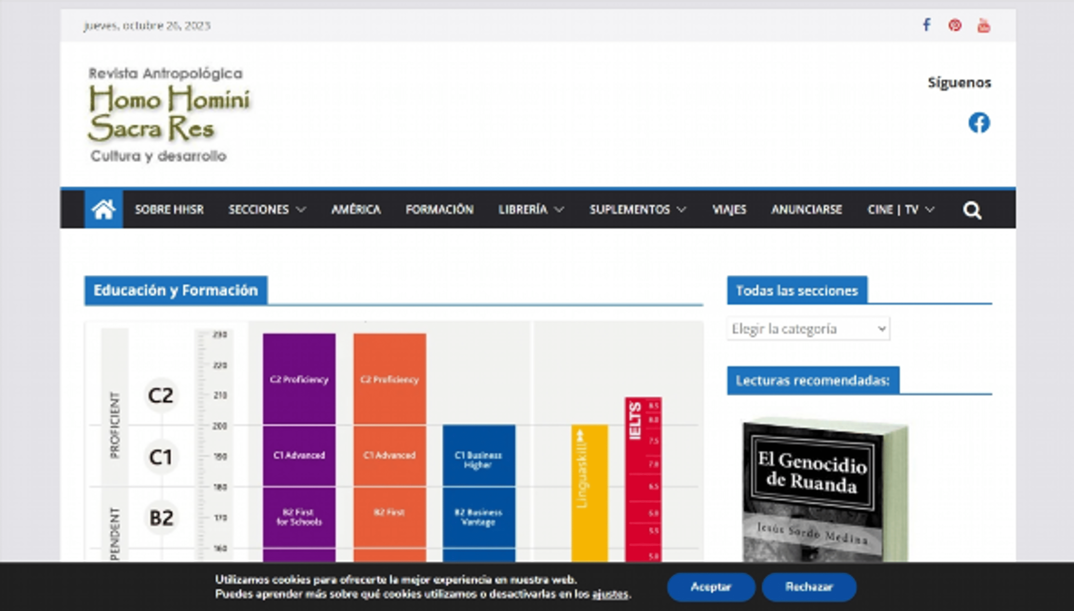Viewport: 1074px width, 611px height.
Task: Open the Educación y Formación section heading
Action: tap(175, 290)
